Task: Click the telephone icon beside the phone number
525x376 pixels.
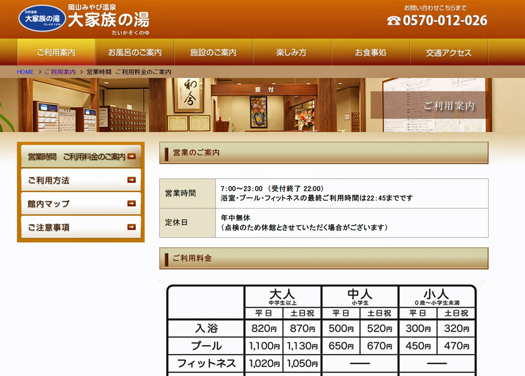Action: tap(393, 21)
